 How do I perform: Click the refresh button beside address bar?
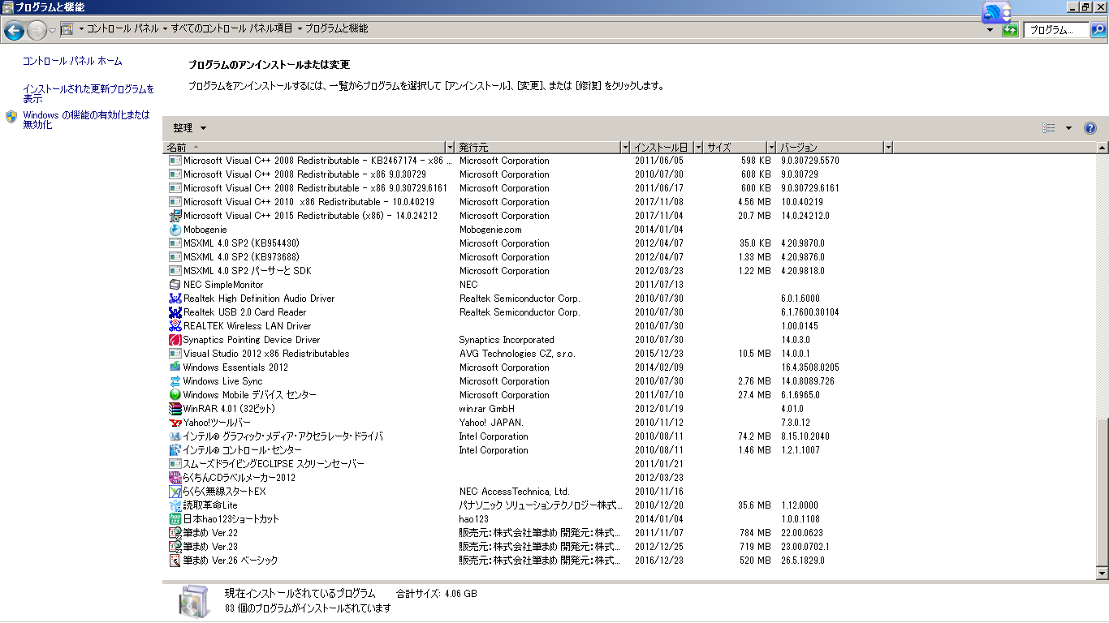point(1010,30)
